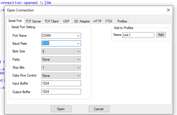Open the TCP Client tab
Screen dimensions: 177x115
[x=52, y=21]
